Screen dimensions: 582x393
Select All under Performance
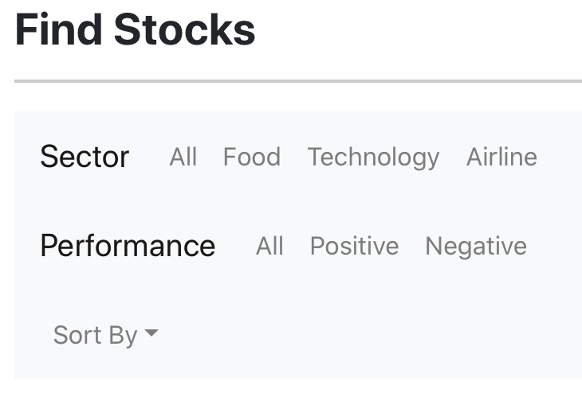269,246
